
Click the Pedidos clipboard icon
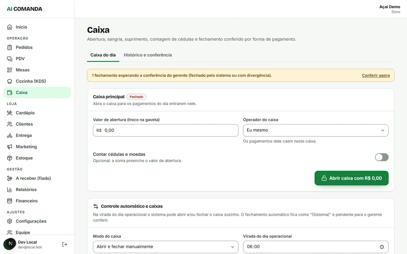9,47
